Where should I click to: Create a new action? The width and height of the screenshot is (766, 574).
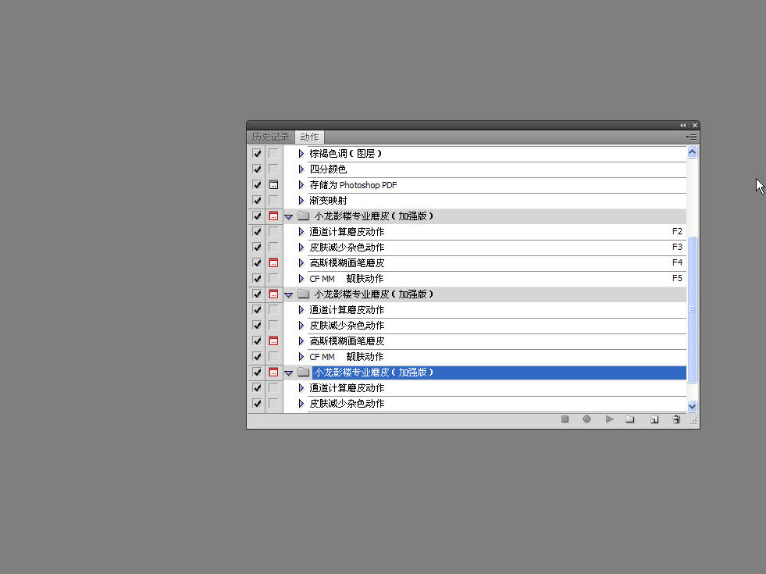pyautogui.click(x=654, y=419)
